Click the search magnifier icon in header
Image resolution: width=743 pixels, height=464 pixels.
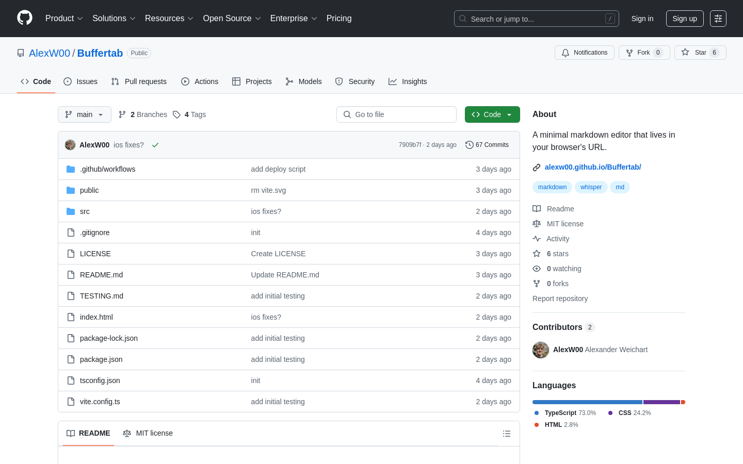(463, 19)
